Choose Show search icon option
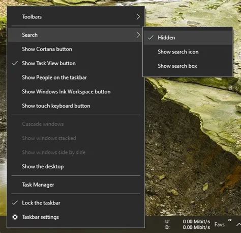The width and height of the screenshot is (241, 233). click(188, 51)
